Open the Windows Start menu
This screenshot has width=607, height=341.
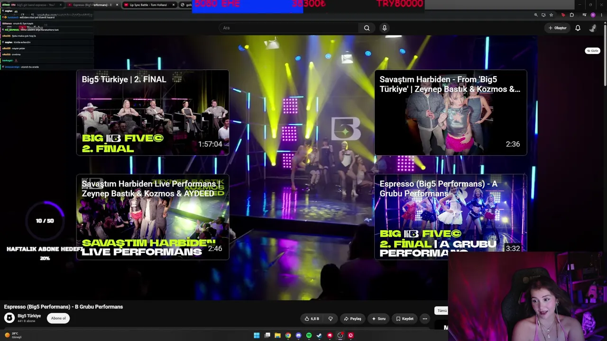click(257, 335)
